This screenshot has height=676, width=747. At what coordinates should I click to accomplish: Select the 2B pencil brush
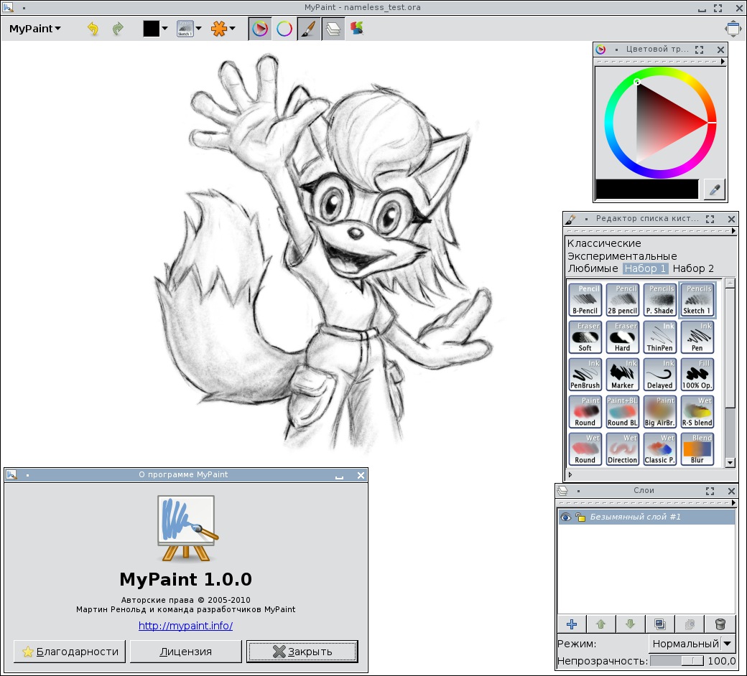tap(622, 300)
